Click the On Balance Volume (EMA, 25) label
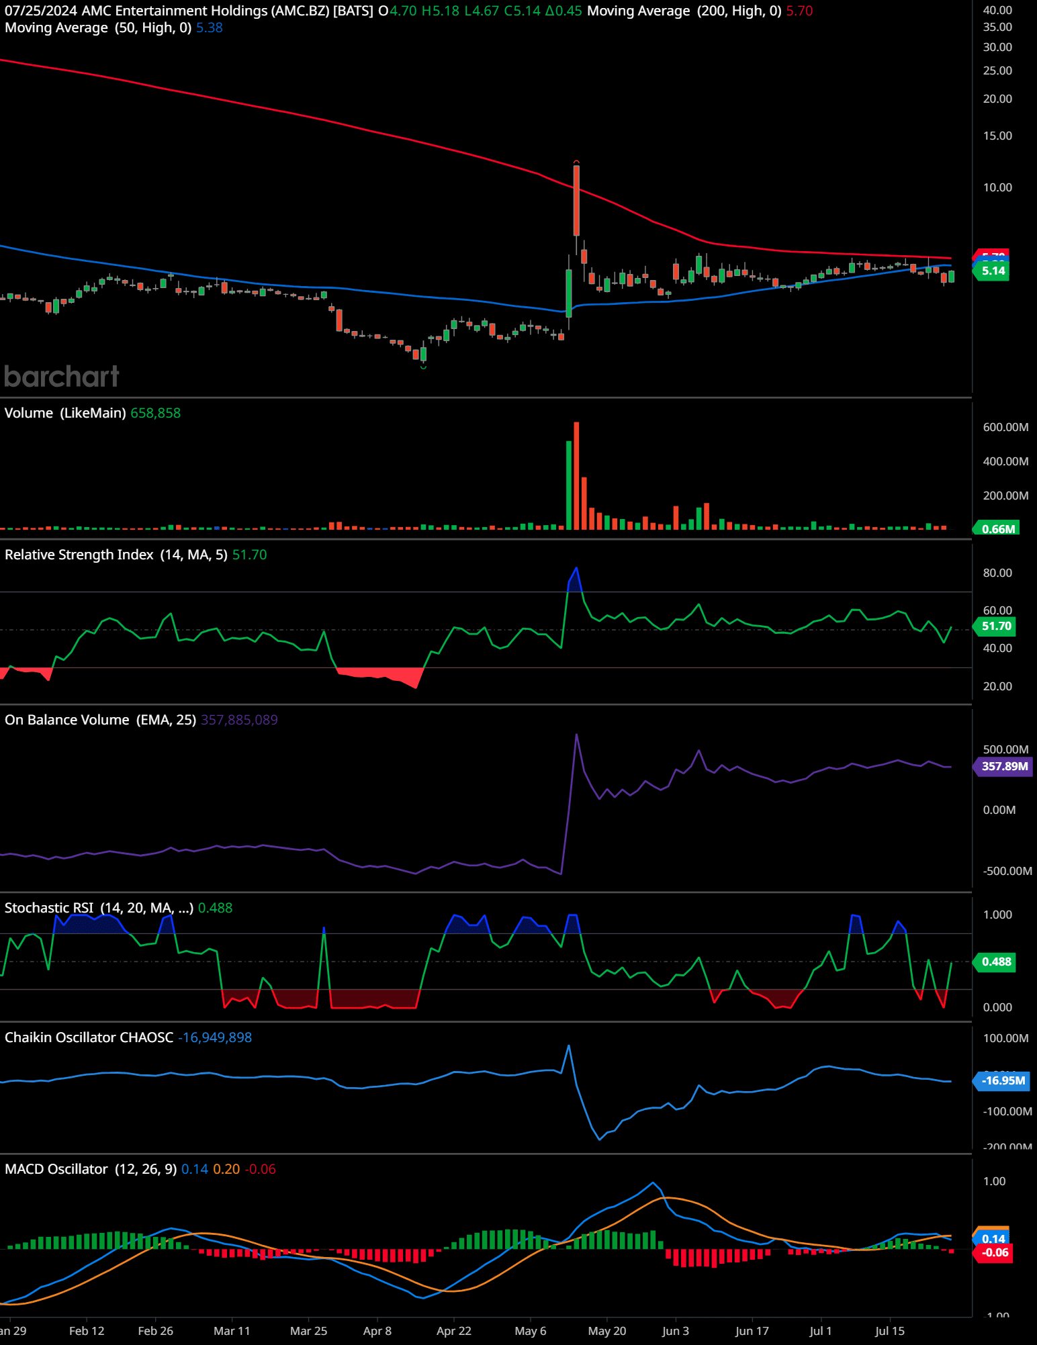This screenshot has width=1037, height=1345. tap(100, 720)
